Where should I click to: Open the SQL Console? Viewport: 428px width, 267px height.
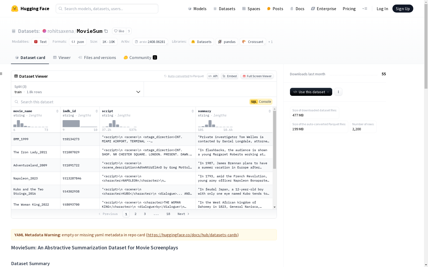tap(261, 102)
